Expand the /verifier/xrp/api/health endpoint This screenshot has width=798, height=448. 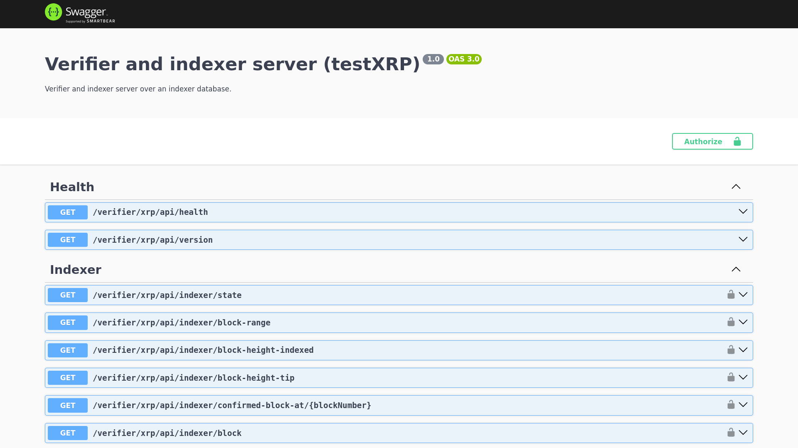tap(743, 212)
